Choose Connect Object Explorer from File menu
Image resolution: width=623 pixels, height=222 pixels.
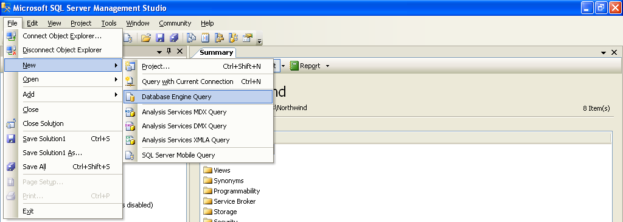63,36
